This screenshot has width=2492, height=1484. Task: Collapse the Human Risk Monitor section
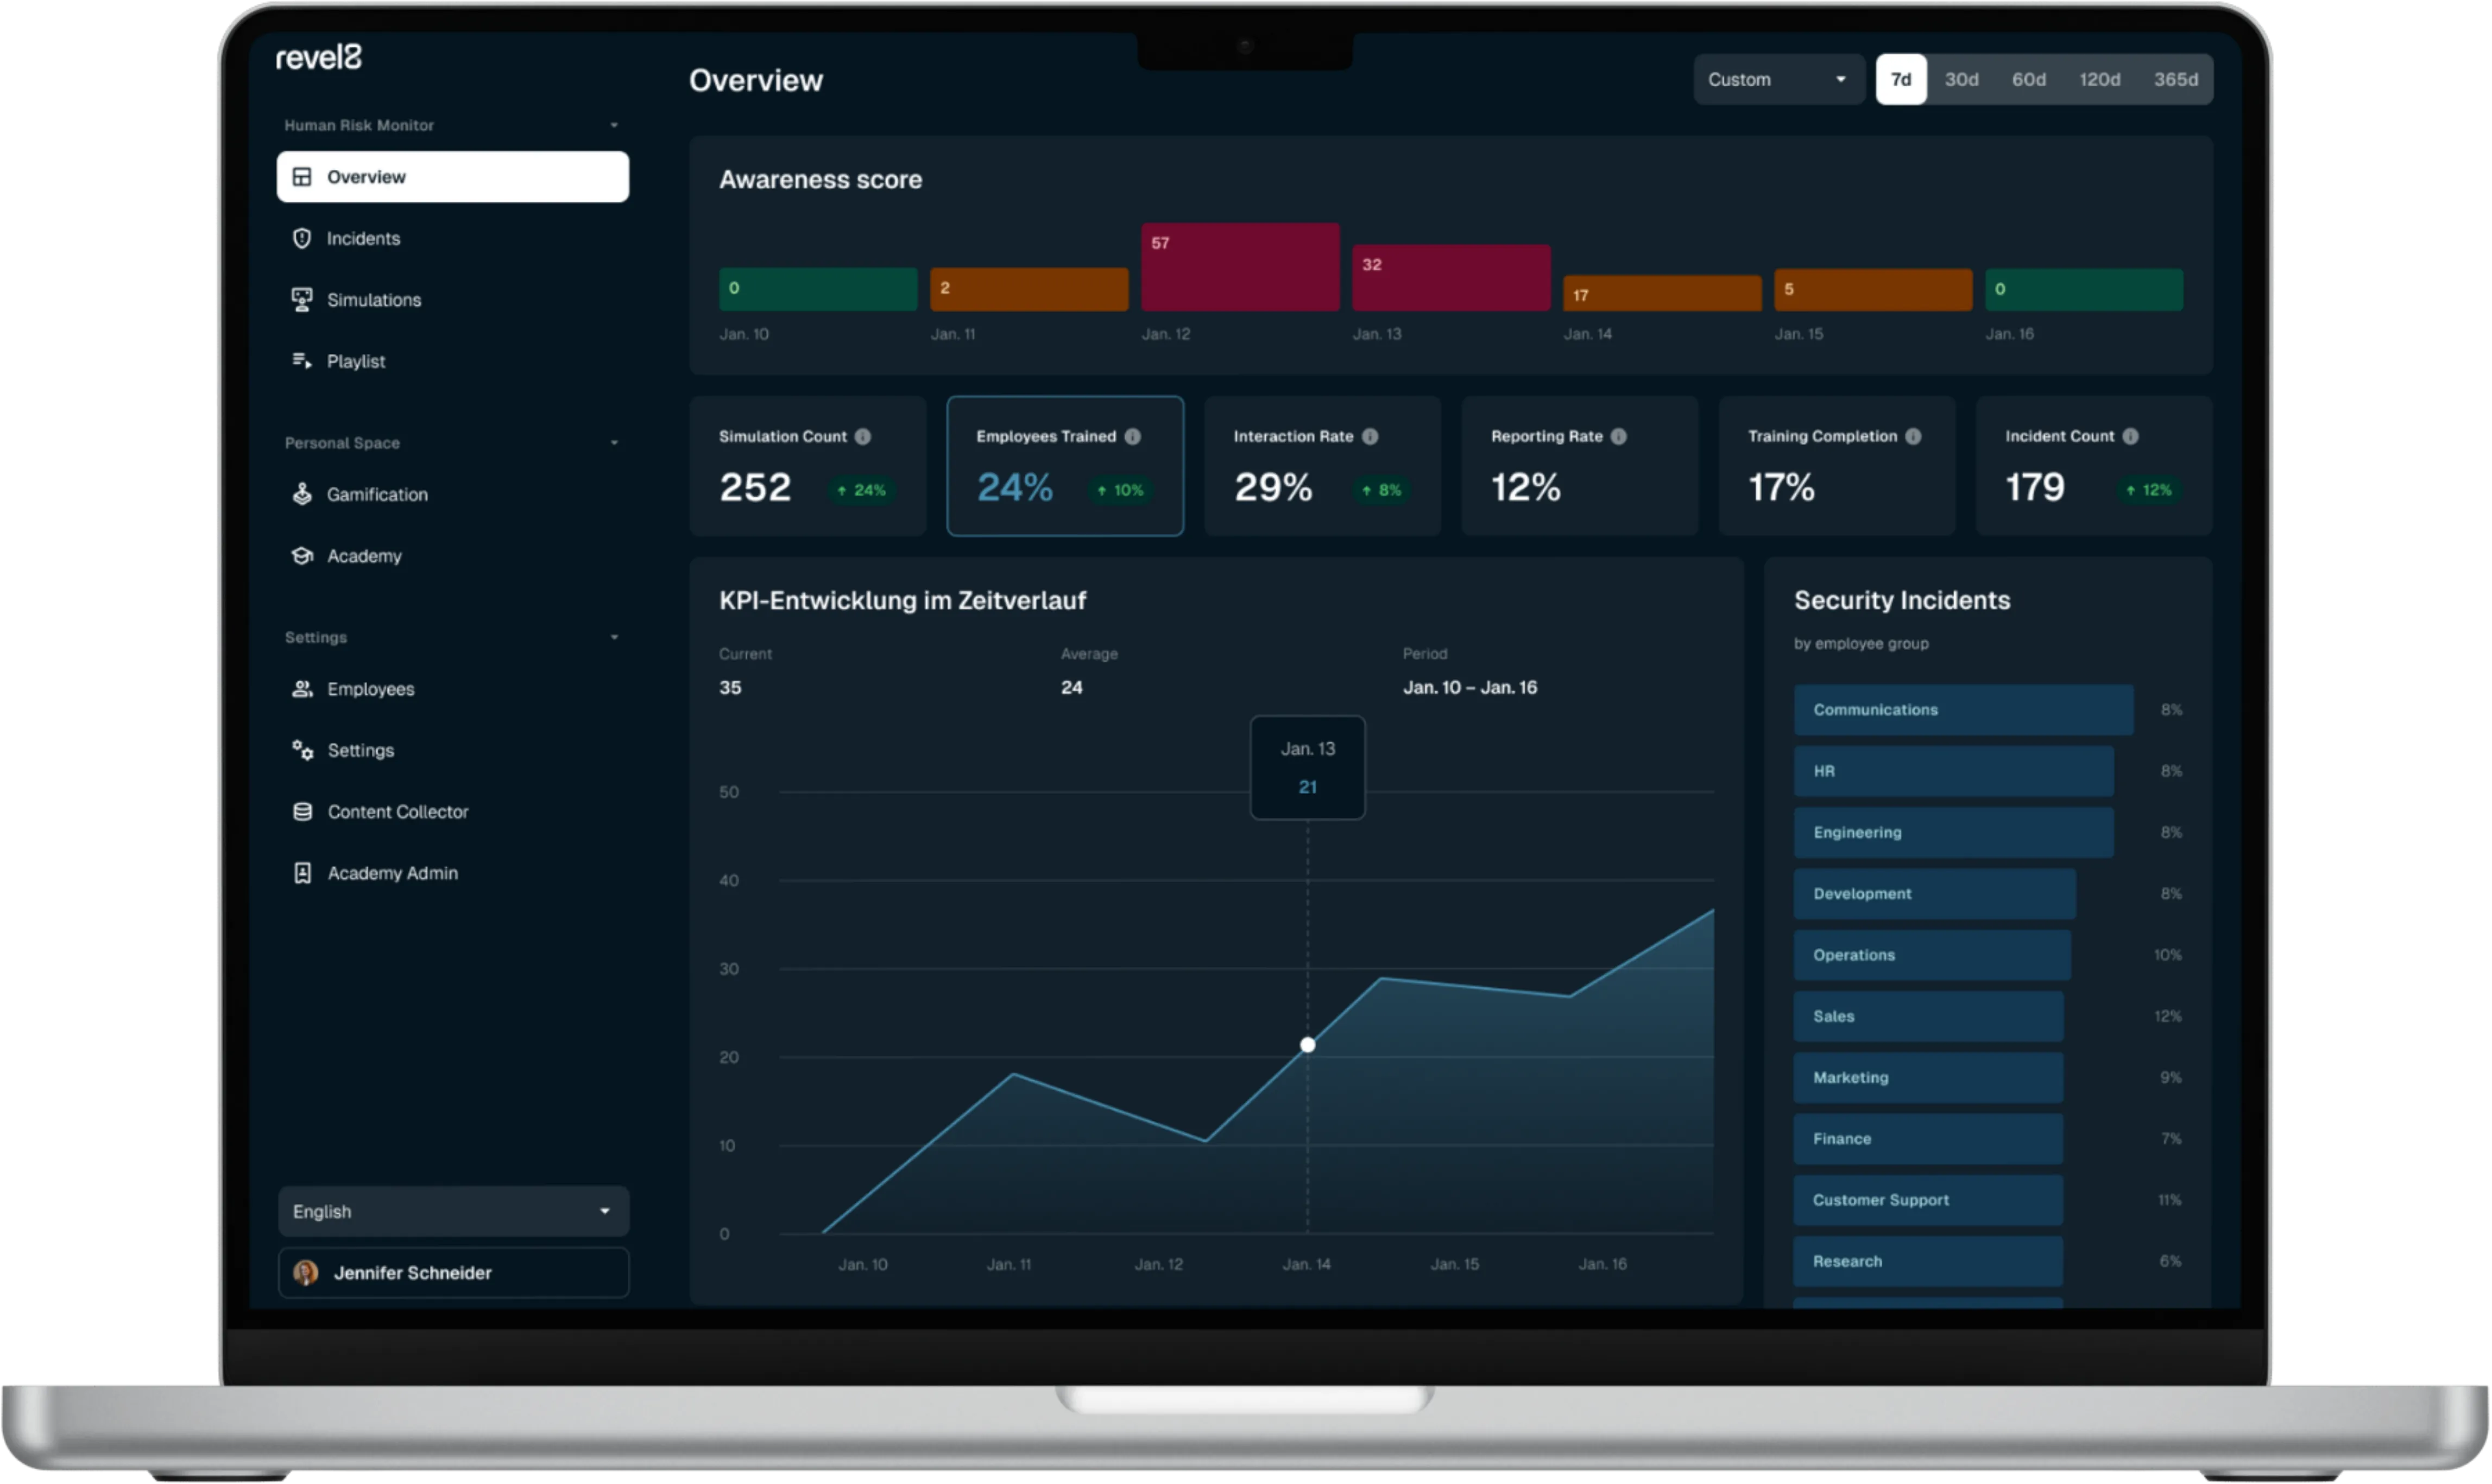click(x=614, y=126)
